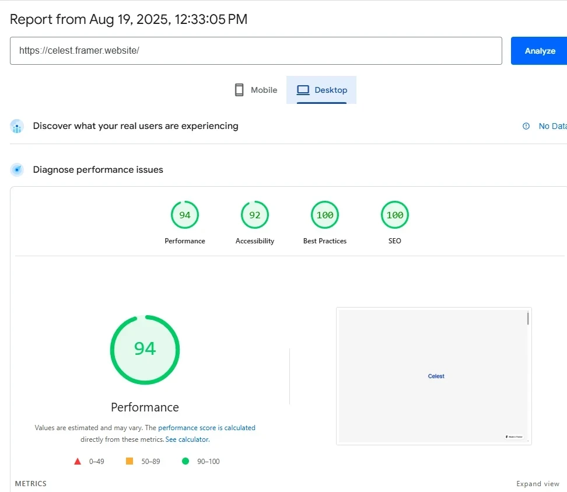Expand the metrics view
567x492 pixels.
pyautogui.click(x=537, y=484)
